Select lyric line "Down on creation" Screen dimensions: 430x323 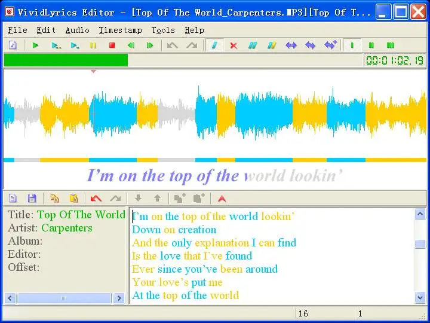(174, 230)
